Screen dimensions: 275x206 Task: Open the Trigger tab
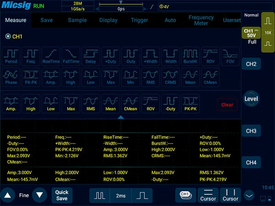point(139,20)
